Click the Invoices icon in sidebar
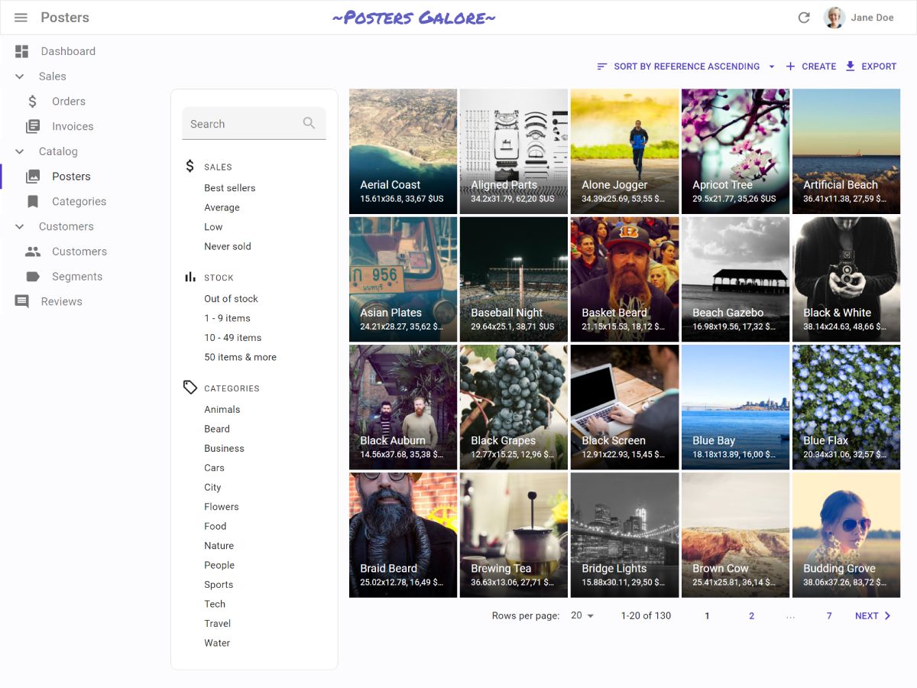The image size is (917, 688). [x=33, y=126]
